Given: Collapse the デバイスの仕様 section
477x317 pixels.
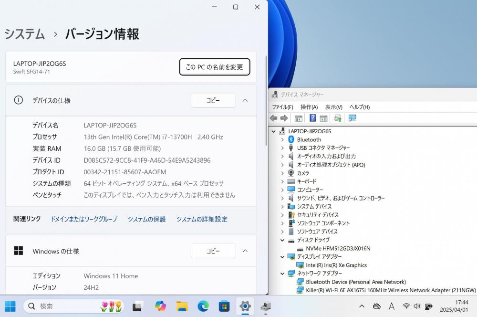Looking at the screenshot, I should point(245,100).
